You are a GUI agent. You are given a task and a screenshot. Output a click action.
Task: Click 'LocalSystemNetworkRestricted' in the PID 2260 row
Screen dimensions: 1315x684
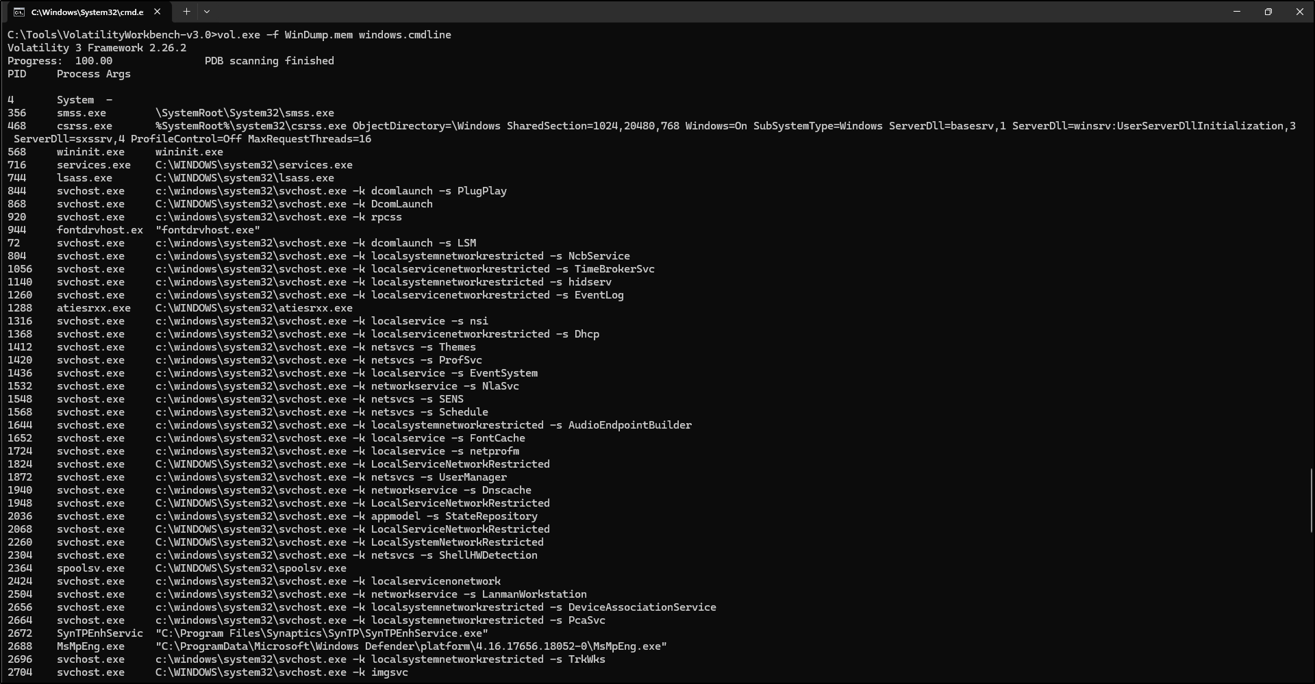pyautogui.click(x=458, y=542)
